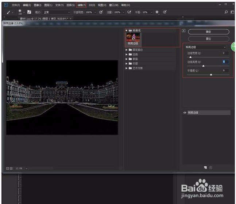Click the 平滑度 value field
236x204 pixels.
(225, 71)
